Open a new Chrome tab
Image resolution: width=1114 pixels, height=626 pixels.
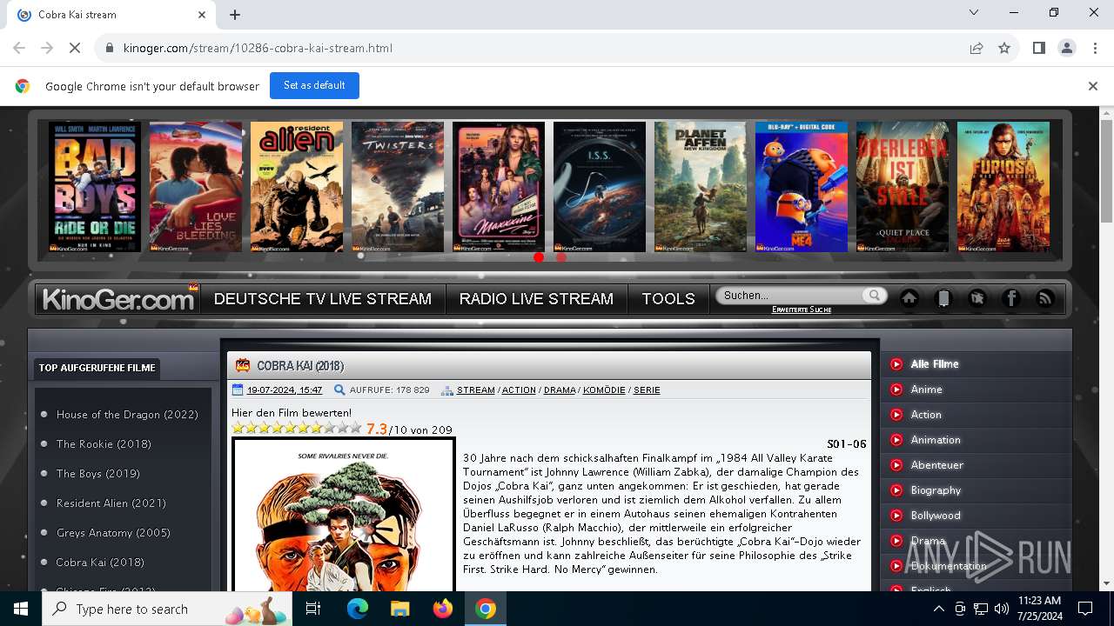coord(235,15)
